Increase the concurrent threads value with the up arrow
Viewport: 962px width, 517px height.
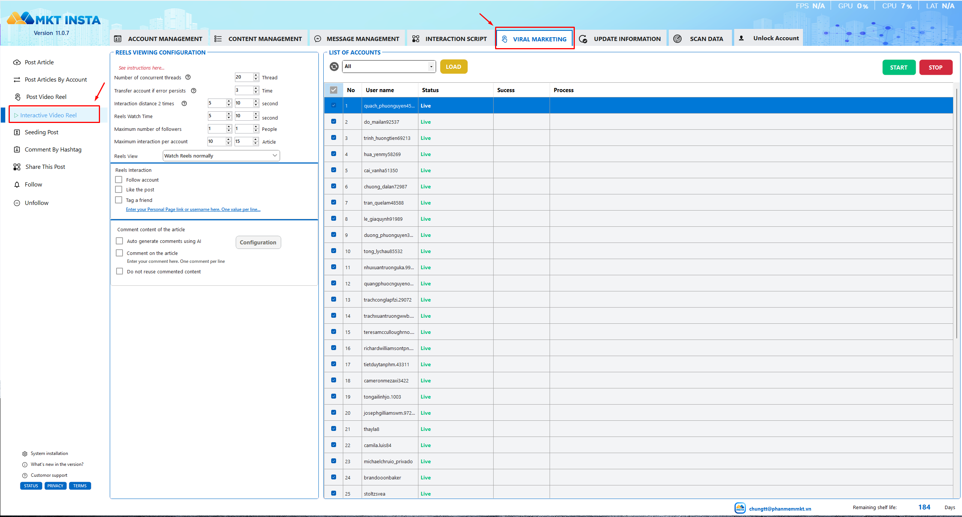pyautogui.click(x=256, y=75)
